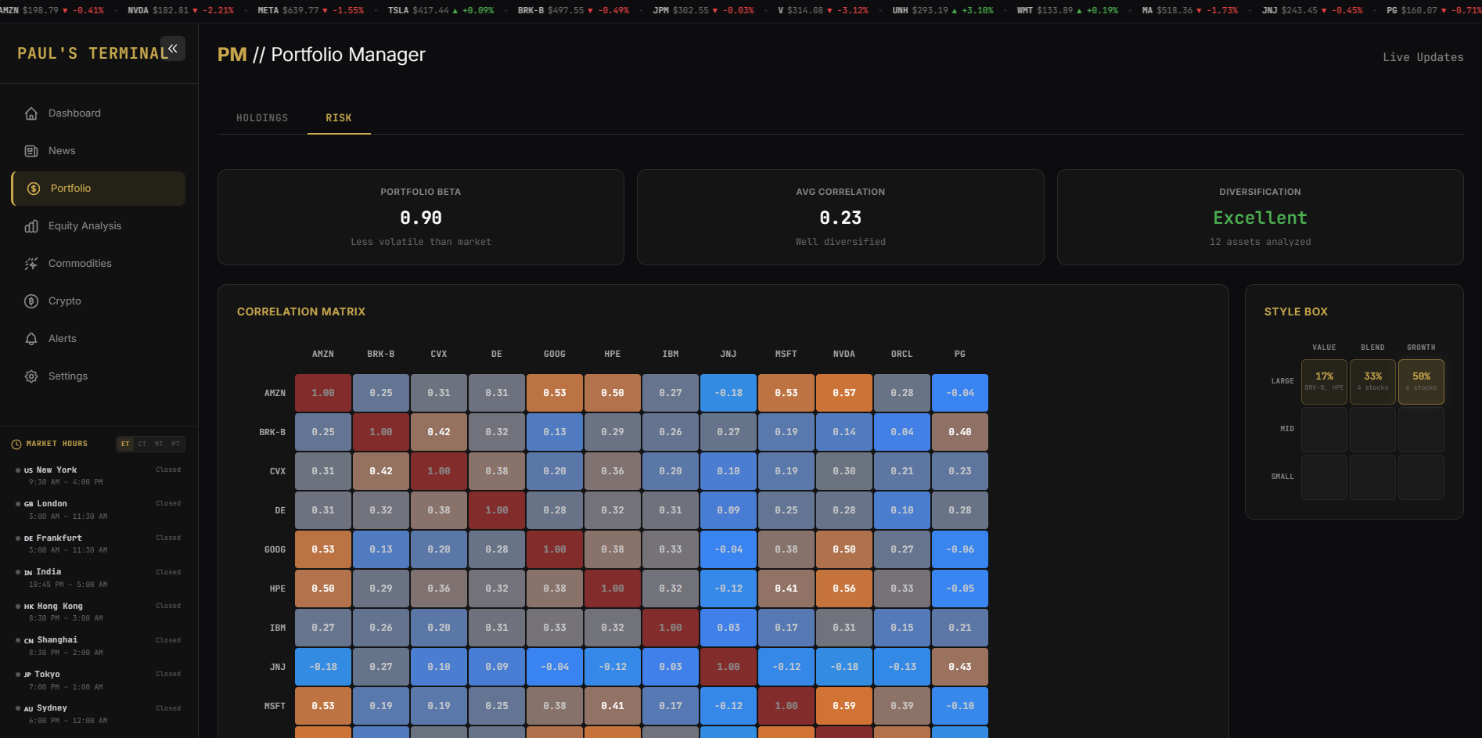The width and height of the screenshot is (1482, 738).
Task: Switch market hours timezone to CT
Action: [x=141, y=444]
